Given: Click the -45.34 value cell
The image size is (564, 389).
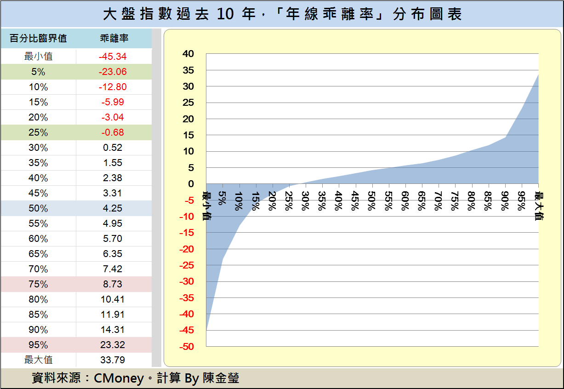Looking at the screenshot, I should (x=113, y=57).
